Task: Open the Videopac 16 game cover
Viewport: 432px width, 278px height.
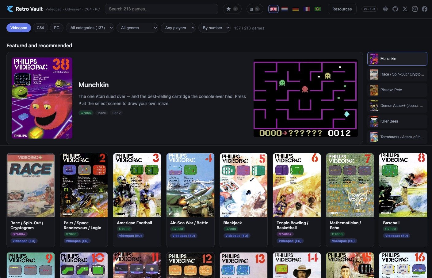Action: coord(403,265)
